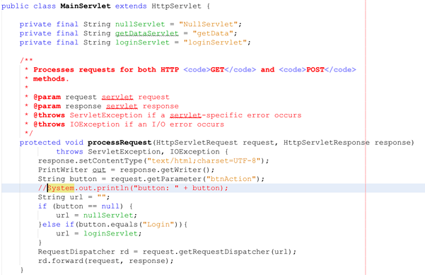Click the "NullServlet" string literal
The image size is (425, 275).
coord(208,24)
